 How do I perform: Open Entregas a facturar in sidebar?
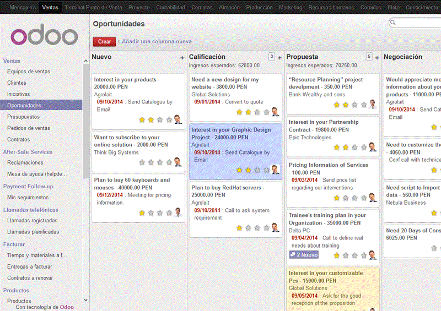click(30, 266)
